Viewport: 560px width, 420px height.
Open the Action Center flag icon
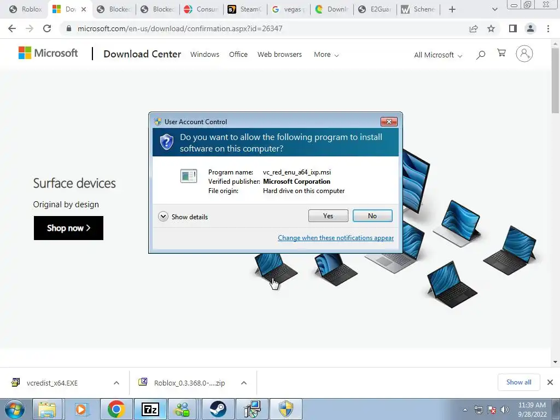point(492,410)
